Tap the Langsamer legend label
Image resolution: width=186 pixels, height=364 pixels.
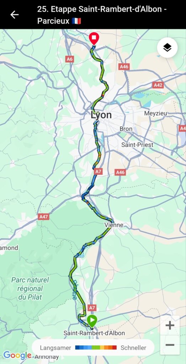coord(55,348)
